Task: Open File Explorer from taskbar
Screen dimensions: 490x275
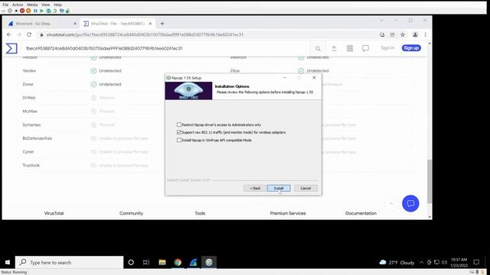Action: pos(162,262)
